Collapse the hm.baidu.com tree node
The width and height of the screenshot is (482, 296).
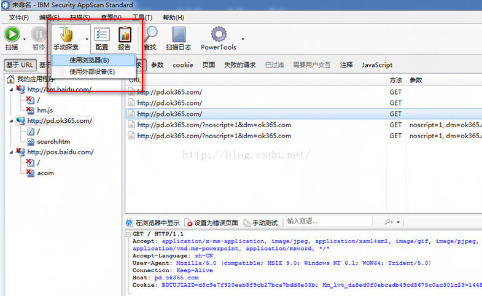11,90
